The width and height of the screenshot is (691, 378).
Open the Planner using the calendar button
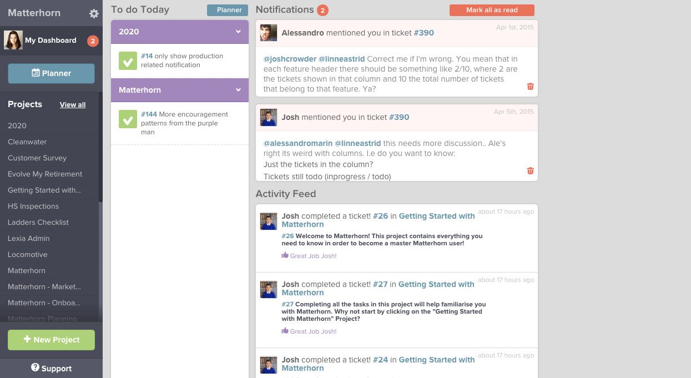[x=51, y=73]
